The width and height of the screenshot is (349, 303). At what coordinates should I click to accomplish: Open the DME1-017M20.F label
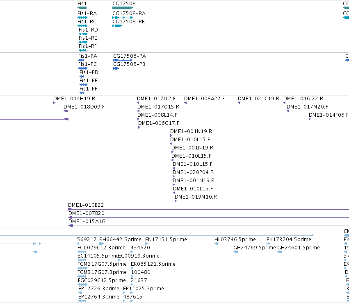click(x=307, y=107)
